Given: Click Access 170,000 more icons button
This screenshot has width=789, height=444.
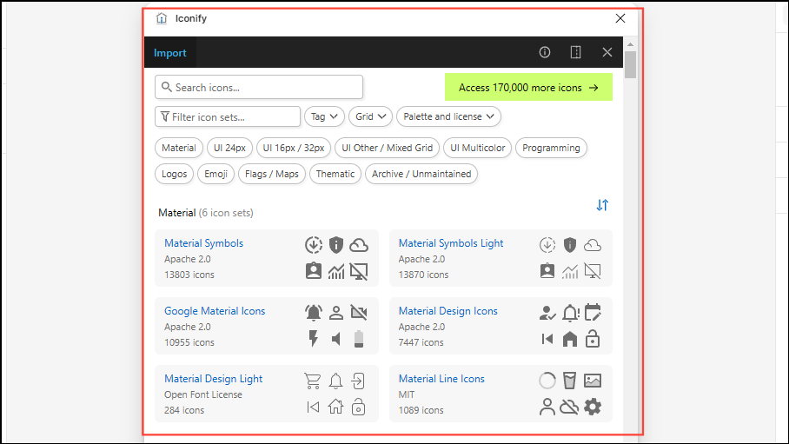Looking at the screenshot, I should coord(528,87).
